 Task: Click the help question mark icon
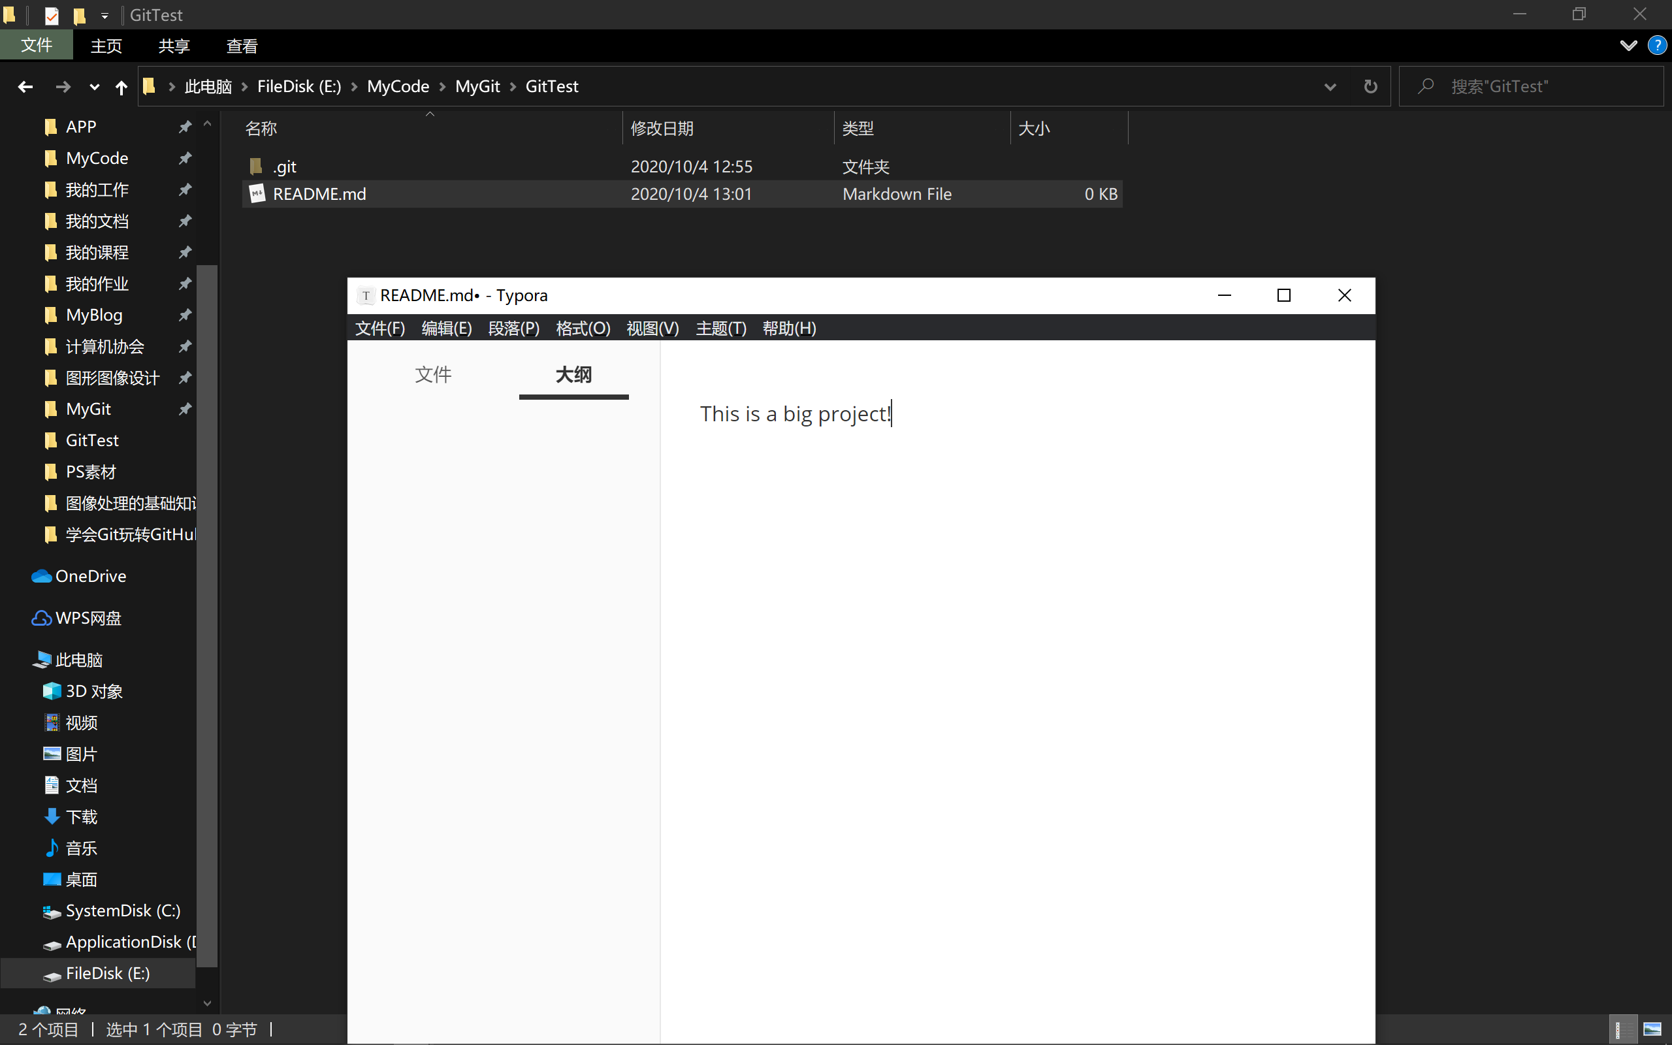click(1657, 46)
